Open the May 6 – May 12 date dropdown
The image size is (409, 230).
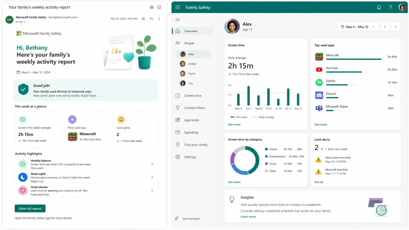358,27
